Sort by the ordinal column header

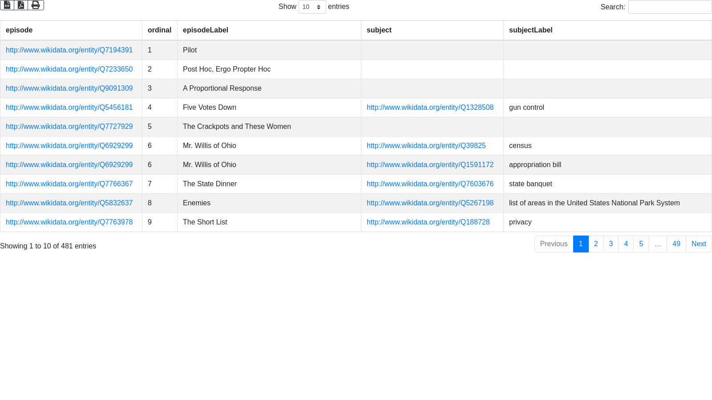[x=159, y=30]
